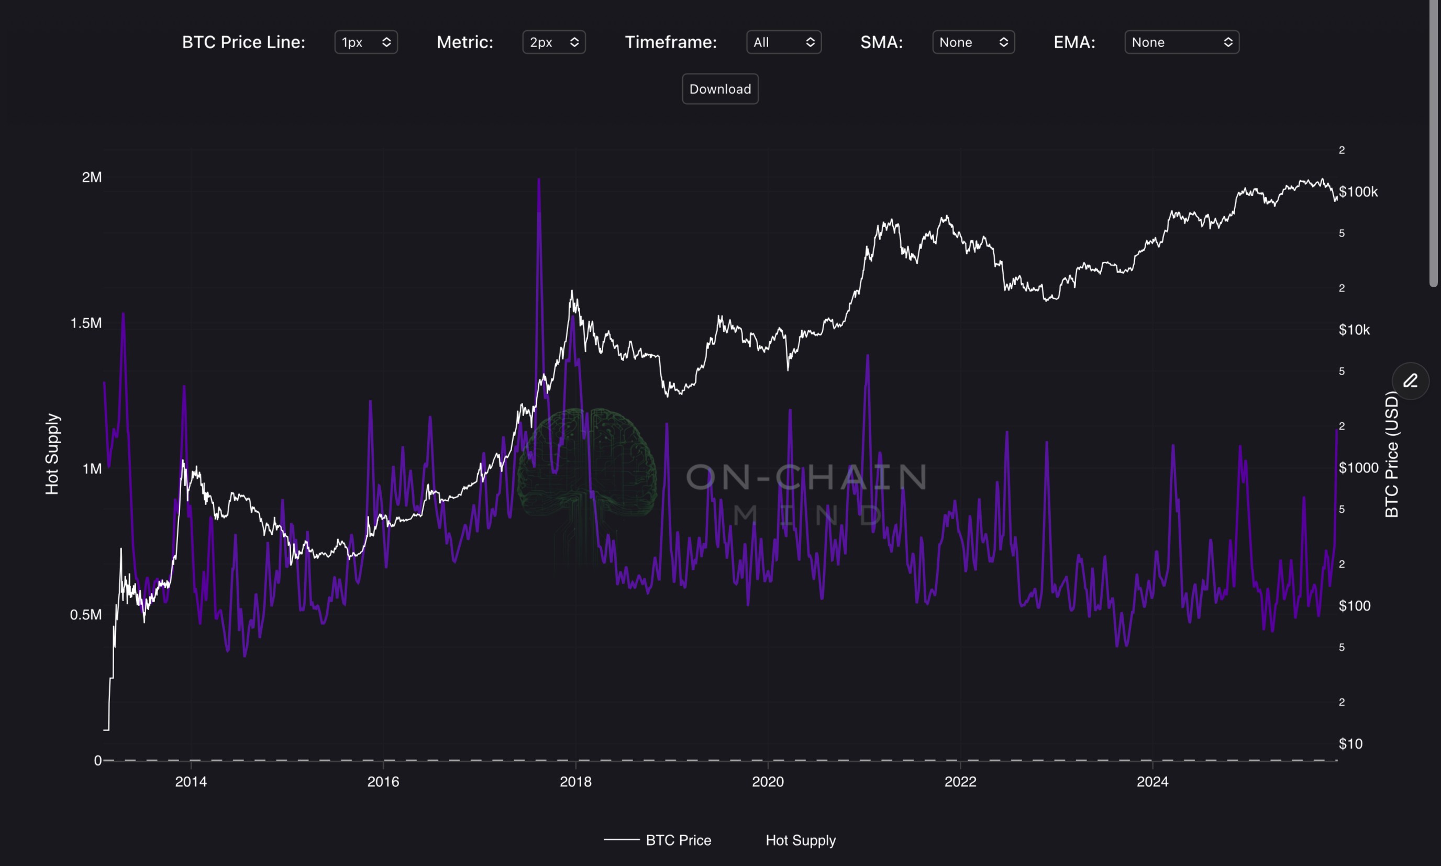Image resolution: width=1441 pixels, height=866 pixels.
Task: Open the SMA dropdown
Action: (x=973, y=42)
